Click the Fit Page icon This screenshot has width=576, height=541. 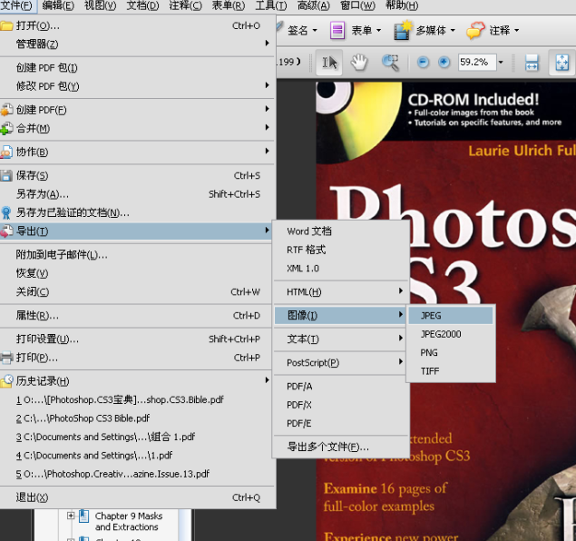pyautogui.click(x=562, y=63)
